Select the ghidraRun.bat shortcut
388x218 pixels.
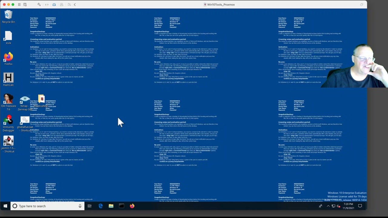coord(25,124)
